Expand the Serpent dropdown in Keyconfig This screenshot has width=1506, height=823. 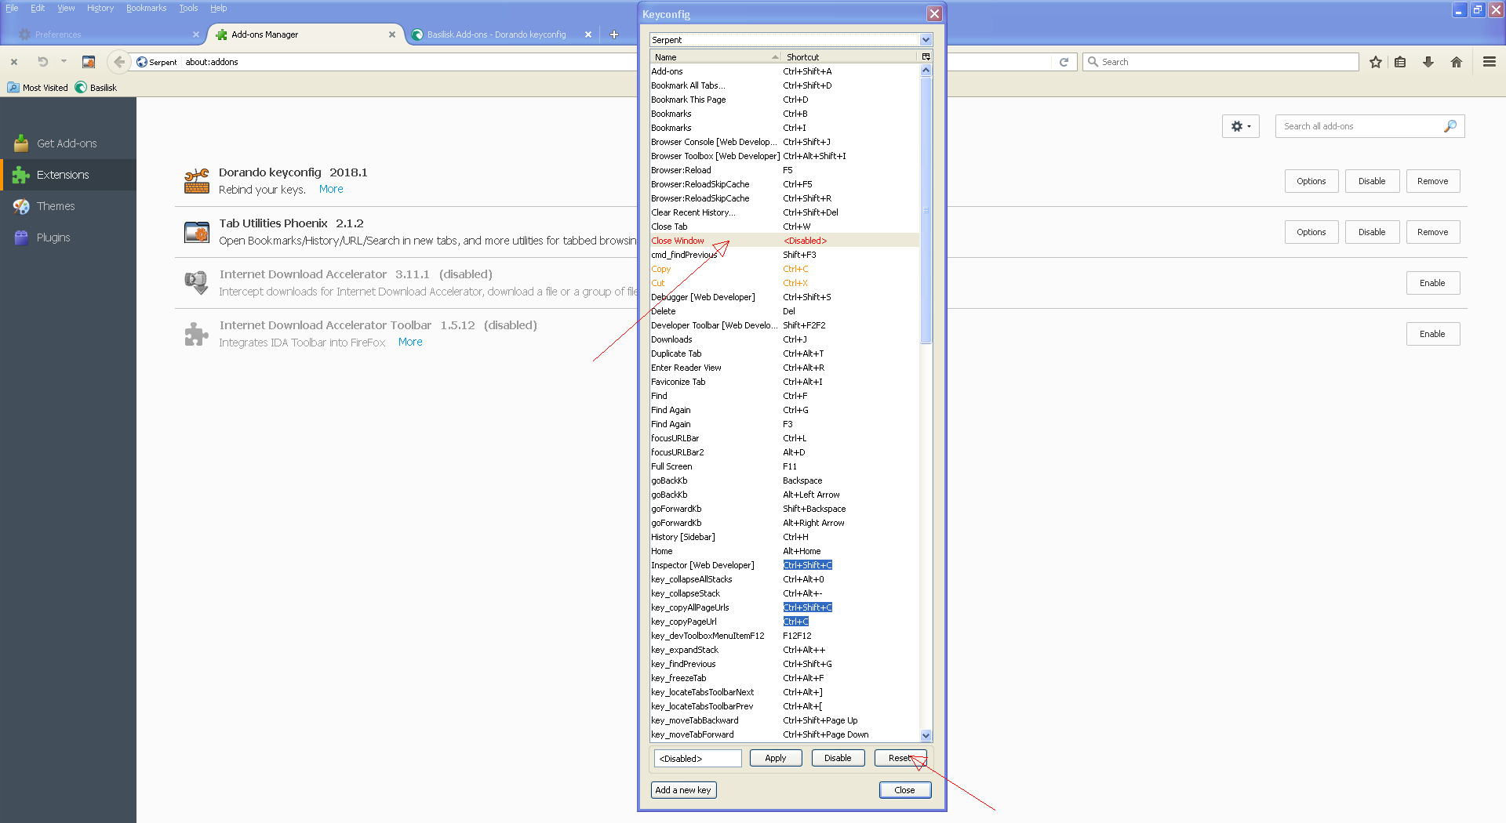pos(926,40)
